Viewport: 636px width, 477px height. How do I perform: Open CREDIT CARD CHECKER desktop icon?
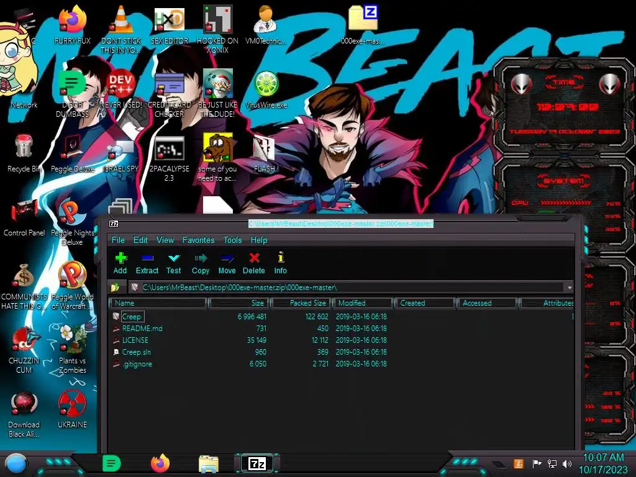click(169, 93)
